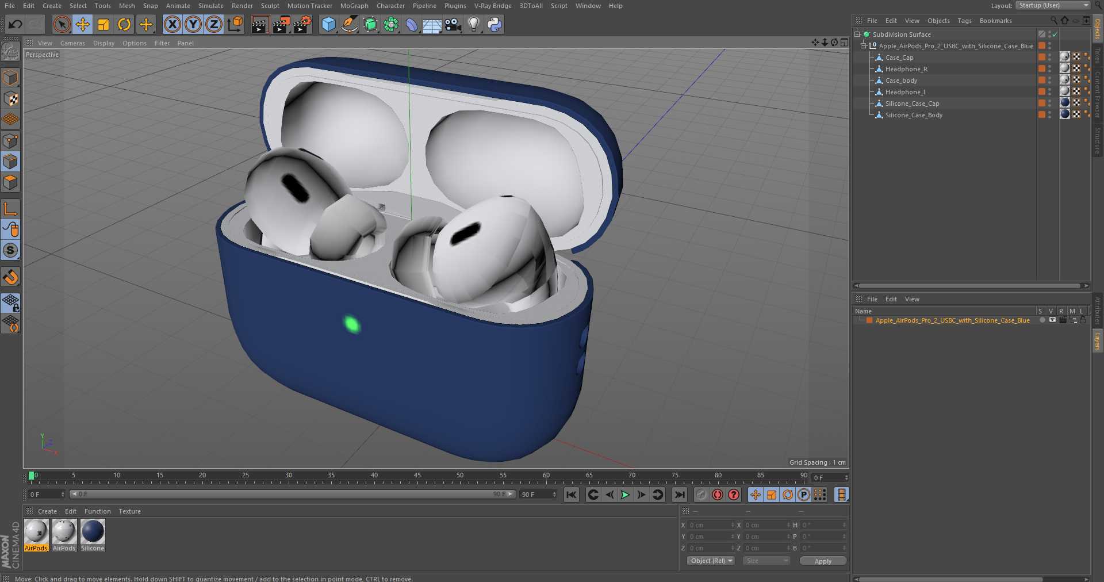Switch to Texture mode
Image resolution: width=1104 pixels, height=582 pixels.
coord(10,99)
